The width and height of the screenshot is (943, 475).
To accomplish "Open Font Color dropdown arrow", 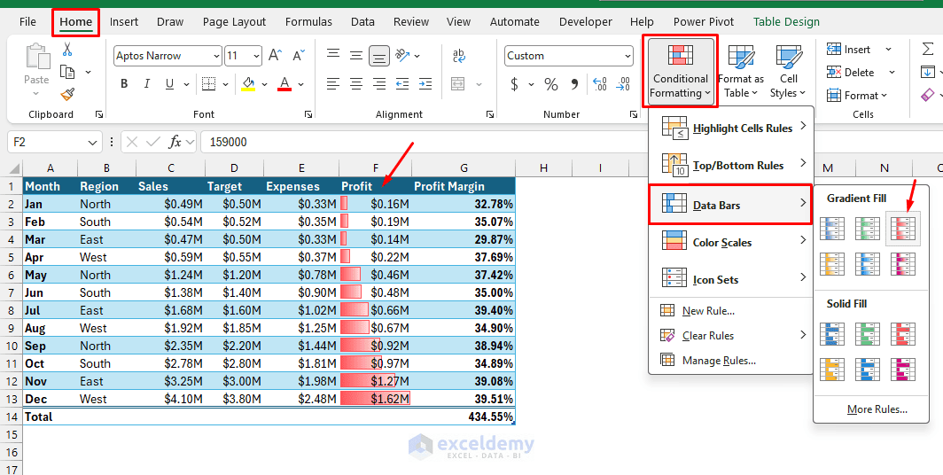I will point(300,84).
